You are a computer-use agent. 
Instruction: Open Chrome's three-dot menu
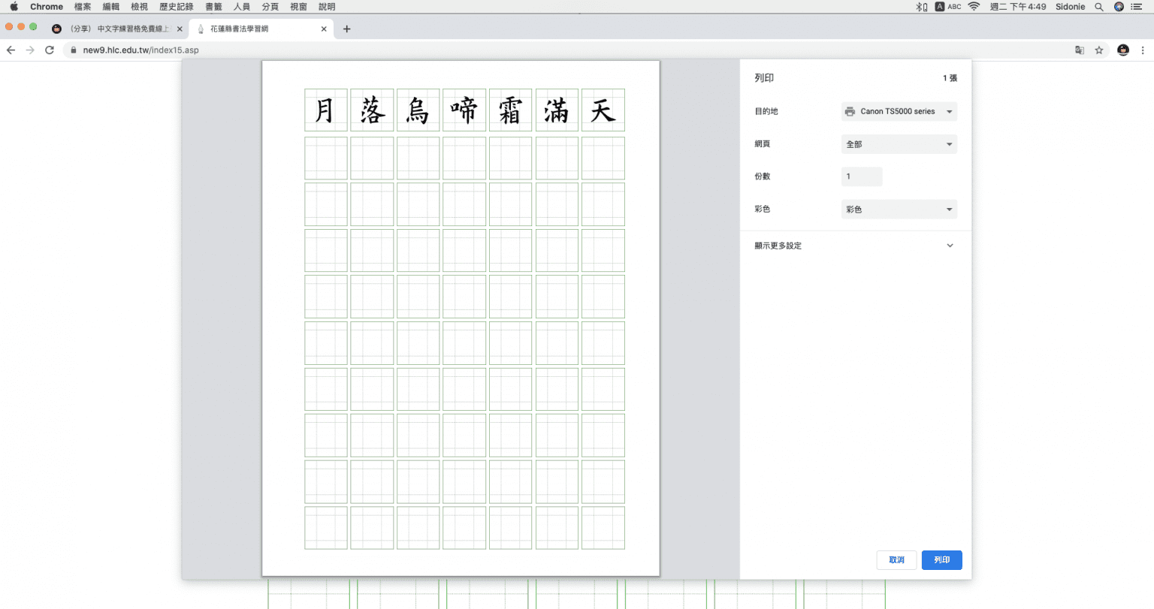pyautogui.click(x=1143, y=50)
